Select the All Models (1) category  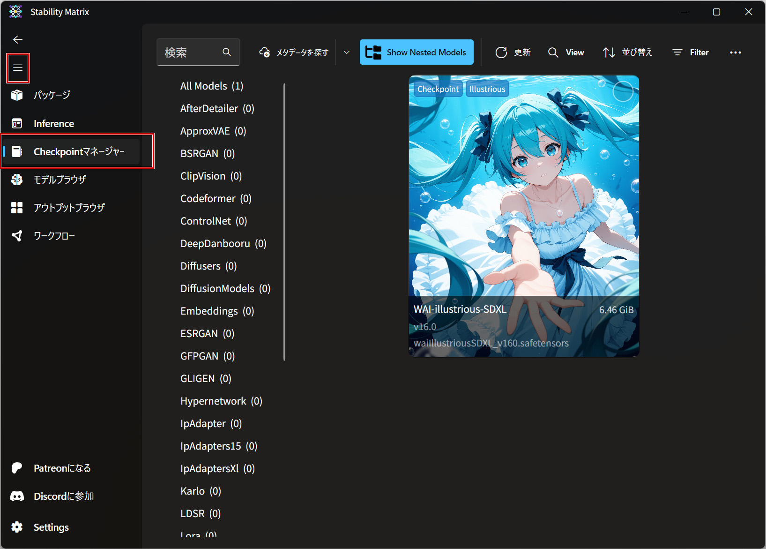click(x=212, y=86)
